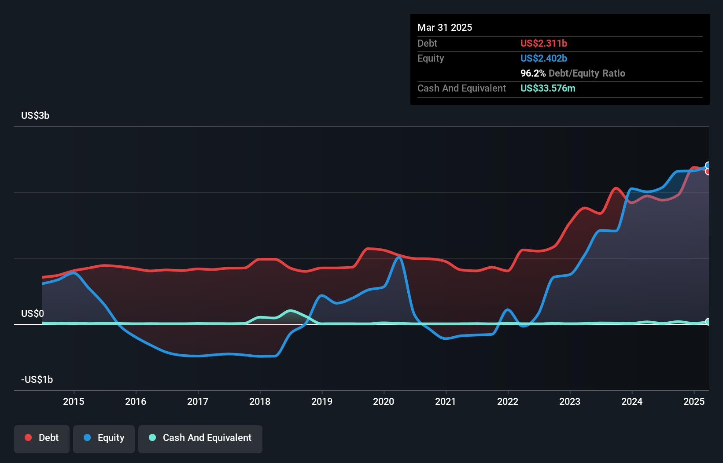723x463 pixels.
Task: Click the 96.2% Debt/Equity Ratio text
Action: pos(573,73)
